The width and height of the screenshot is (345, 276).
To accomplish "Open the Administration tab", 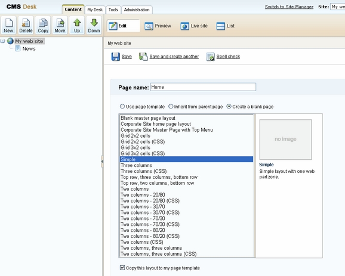I will (137, 10).
